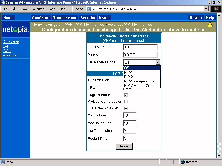Screen dimensions: 222x166
Task: Click the yellow Alert warning icon
Action: pos(210,25)
